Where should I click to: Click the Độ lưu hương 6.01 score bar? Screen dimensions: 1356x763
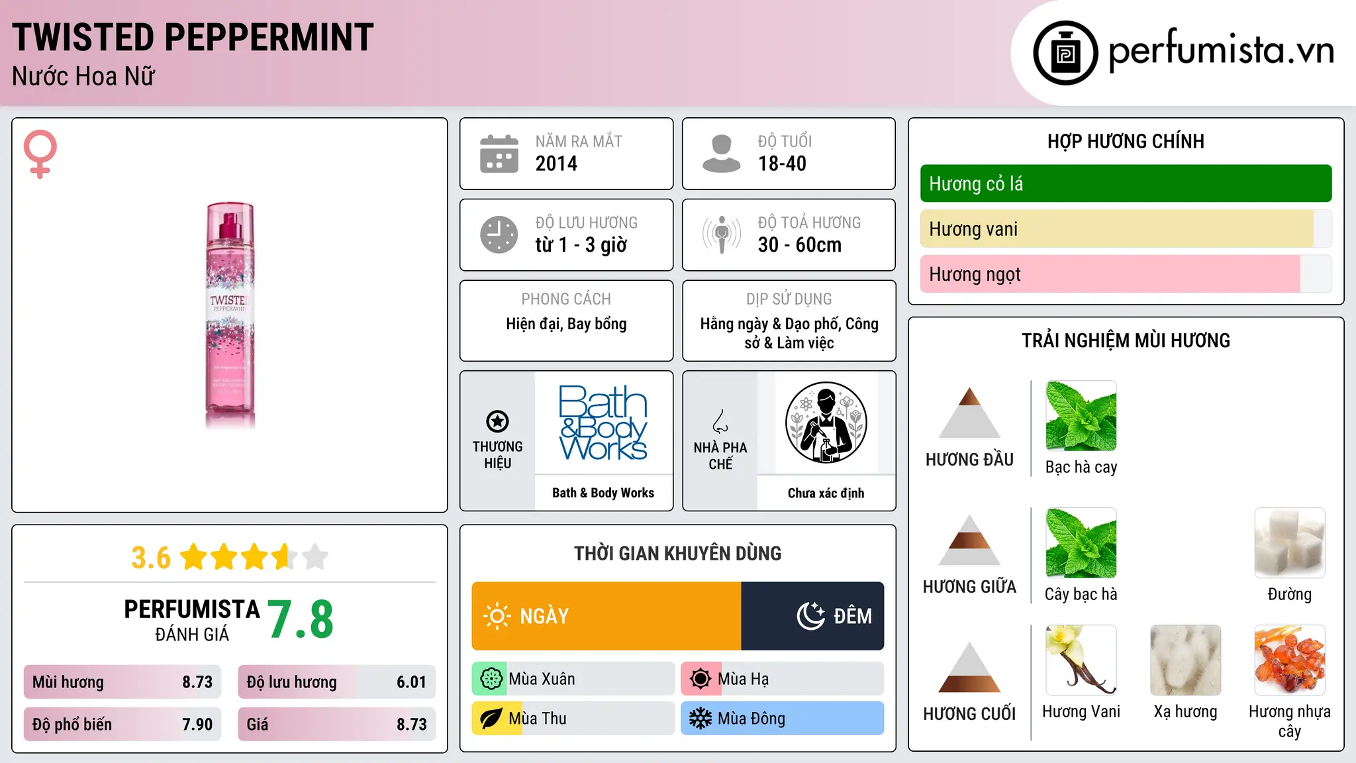tap(337, 682)
